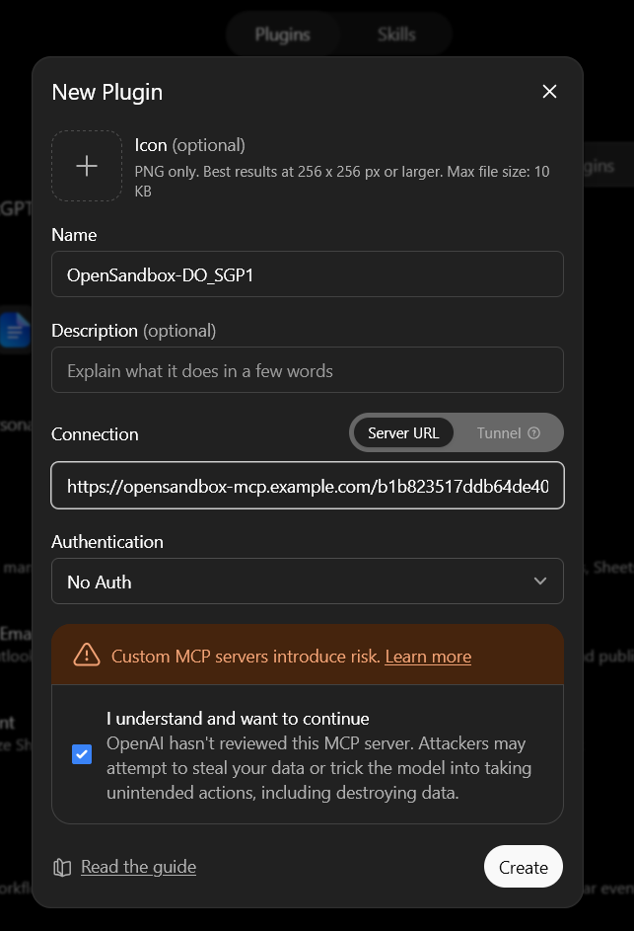This screenshot has height=931, width=634.
Task: Click the Authentication chevron arrow
Action: (540, 582)
